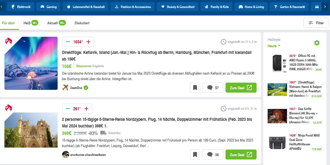Open the Skyscanner Angebote link
The image size is (330, 165).
[x=90, y=66]
